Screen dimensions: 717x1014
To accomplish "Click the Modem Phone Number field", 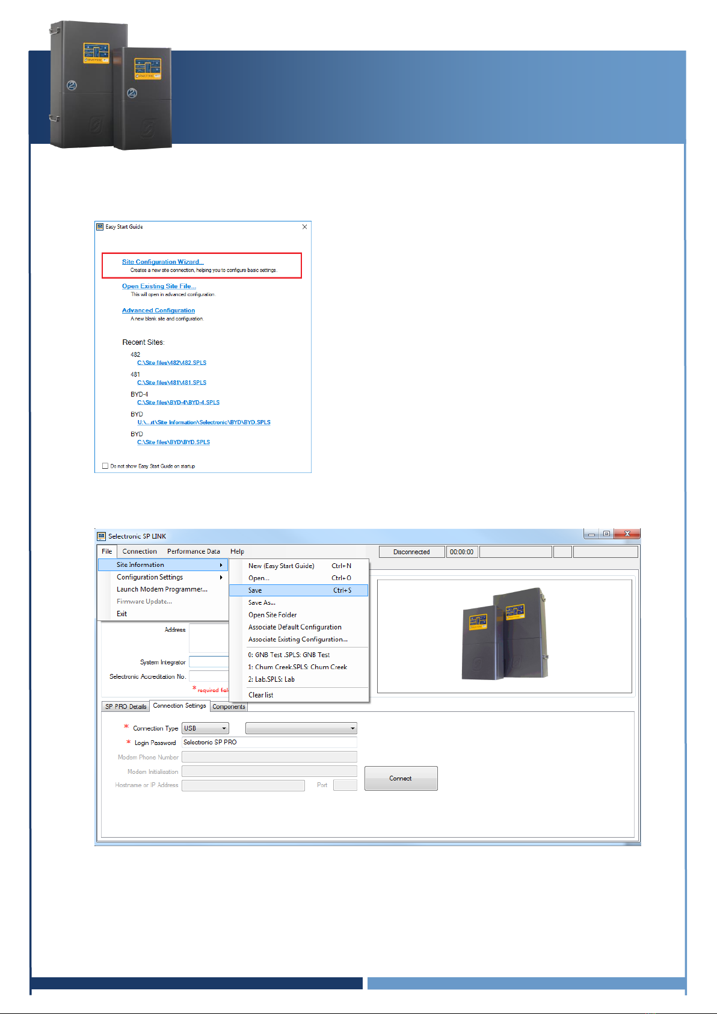I will (x=269, y=757).
